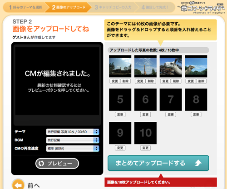227x189 pixels.
Task: Click 削除 under the first photo
Action: pyautogui.click(x=125, y=81)
